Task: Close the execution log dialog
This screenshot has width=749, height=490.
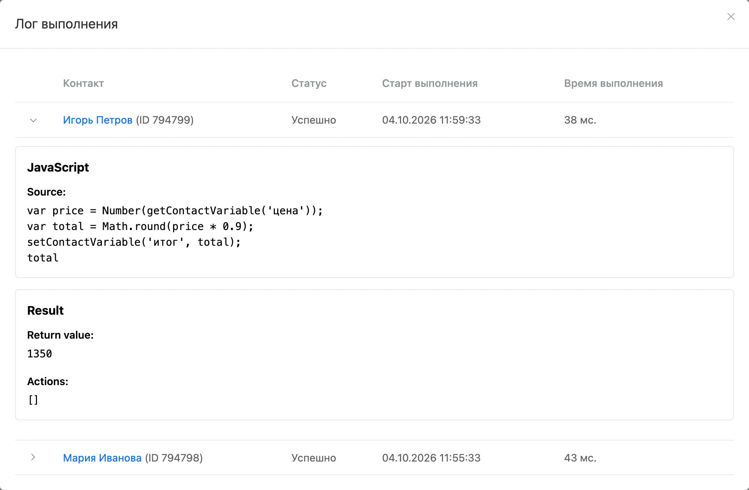Action: pos(731,16)
